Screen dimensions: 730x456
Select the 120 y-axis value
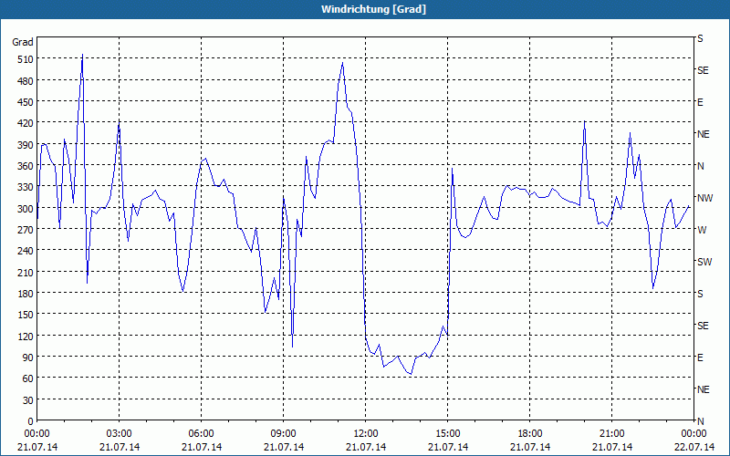coord(26,336)
